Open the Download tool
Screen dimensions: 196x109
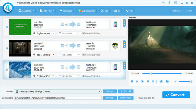coord(66,11)
